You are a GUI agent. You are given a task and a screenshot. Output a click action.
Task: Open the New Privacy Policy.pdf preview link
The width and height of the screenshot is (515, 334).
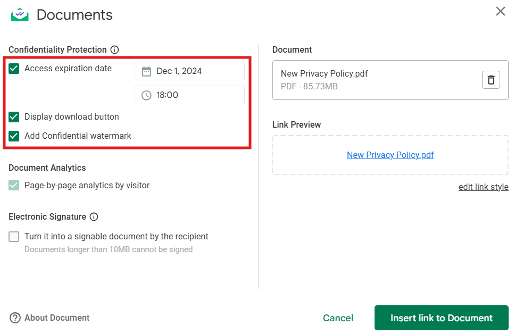click(x=390, y=155)
